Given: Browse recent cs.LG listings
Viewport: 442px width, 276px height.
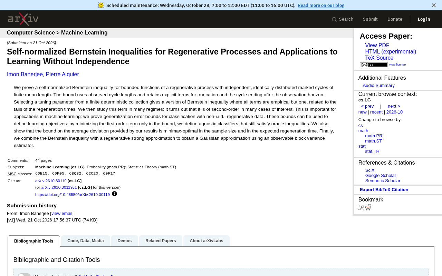Looking at the screenshot, I should pos(376,112).
